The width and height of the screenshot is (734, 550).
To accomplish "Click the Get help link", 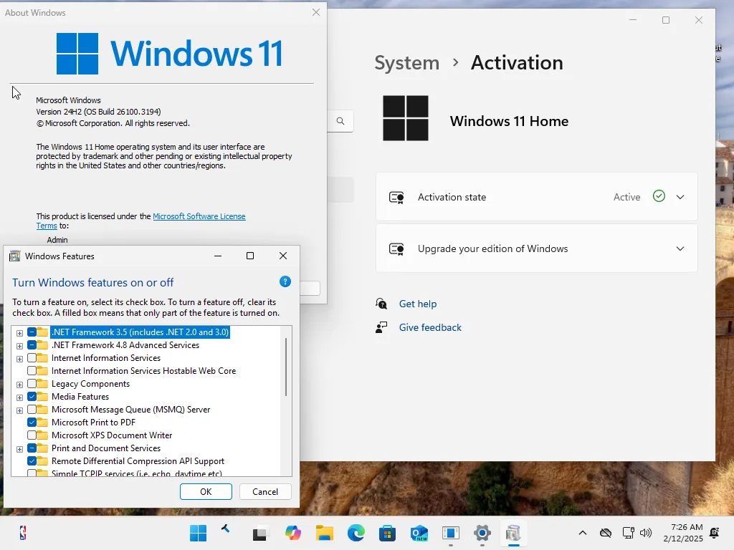I will [x=417, y=304].
